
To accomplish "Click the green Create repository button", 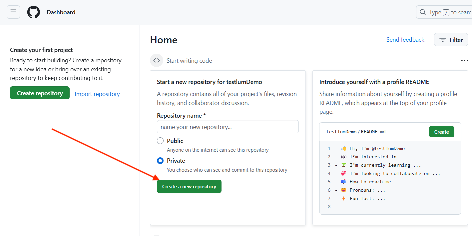I will pos(40,93).
